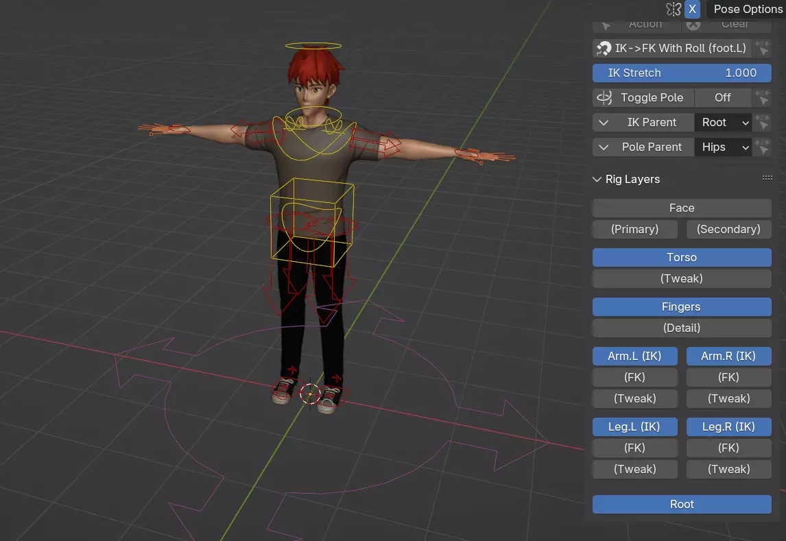The height and width of the screenshot is (541, 786).
Task: Click keyframe icon beside Pole Parent row
Action: coord(762,147)
